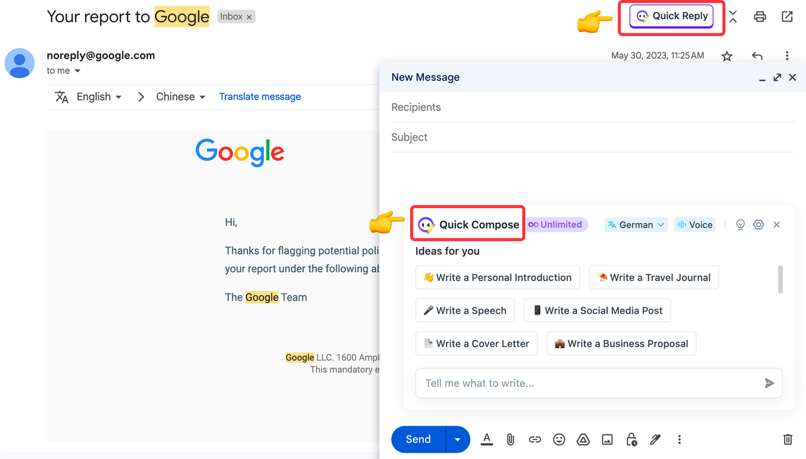This screenshot has width=806, height=459.
Task: Insert signature with pen icon
Action: coord(656,440)
